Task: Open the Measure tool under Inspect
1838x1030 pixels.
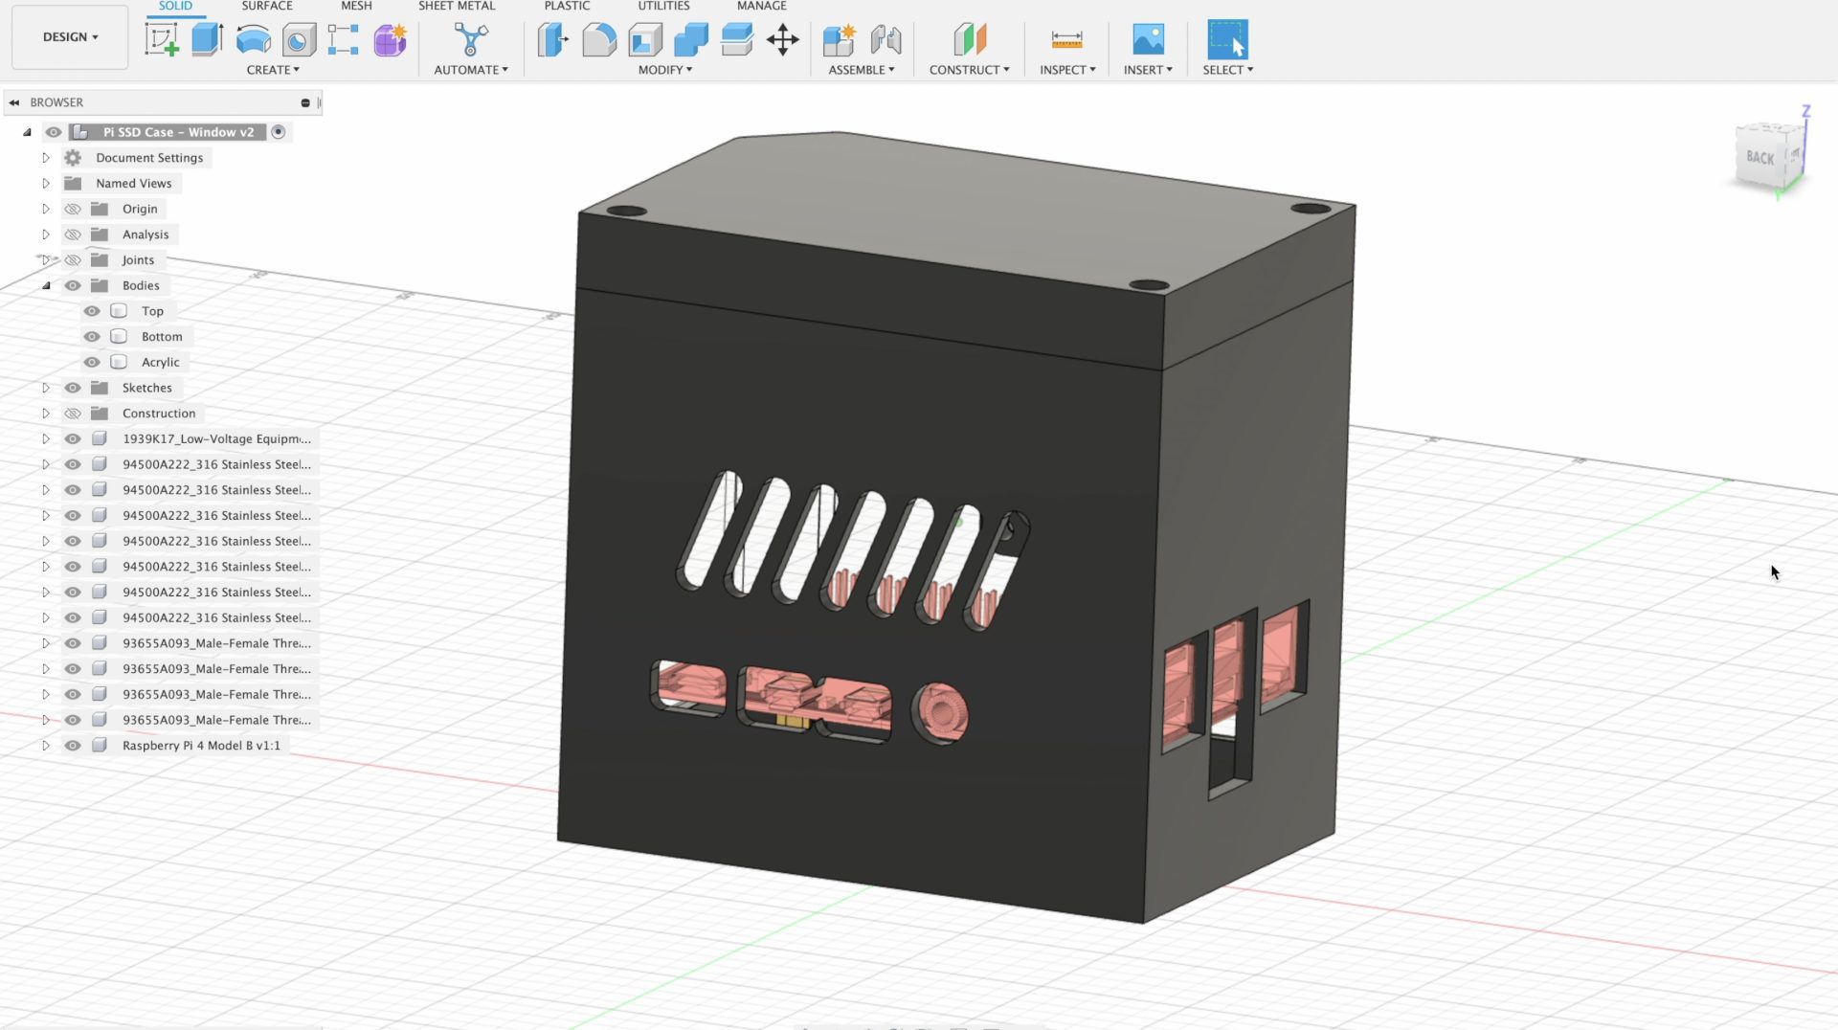Action: point(1065,39)
